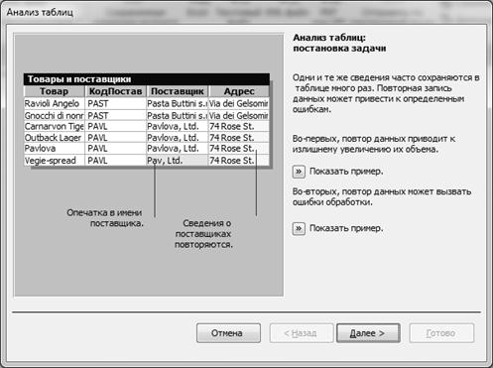Select the Поставщик column header
This screenshot has height=368, width=493.
178,91
